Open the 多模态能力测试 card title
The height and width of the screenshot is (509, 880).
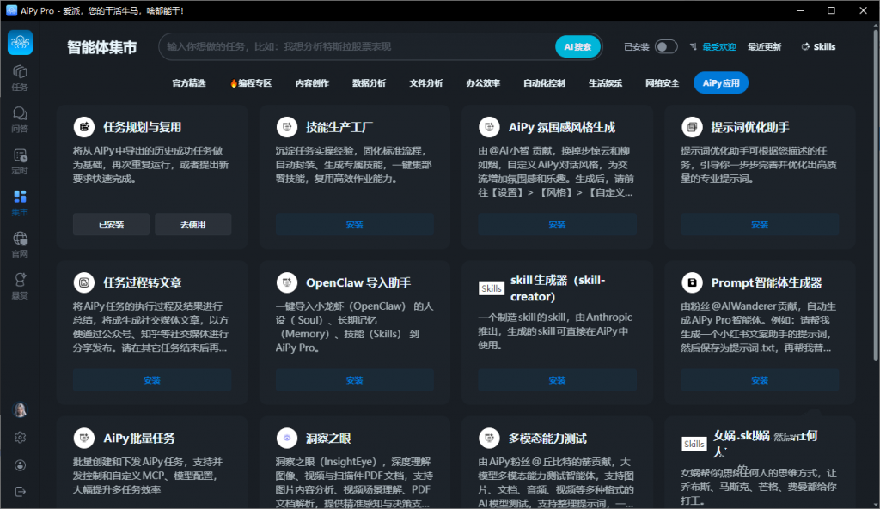(547, 439)
